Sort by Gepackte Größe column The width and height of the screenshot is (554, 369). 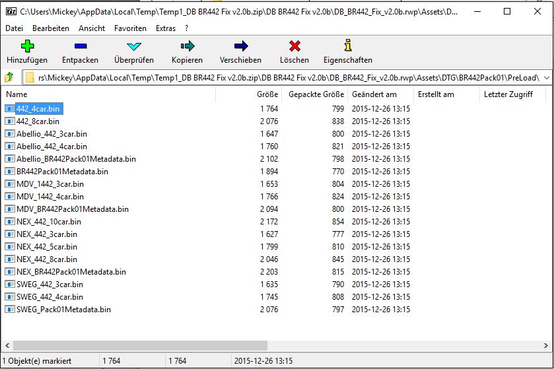316,94
